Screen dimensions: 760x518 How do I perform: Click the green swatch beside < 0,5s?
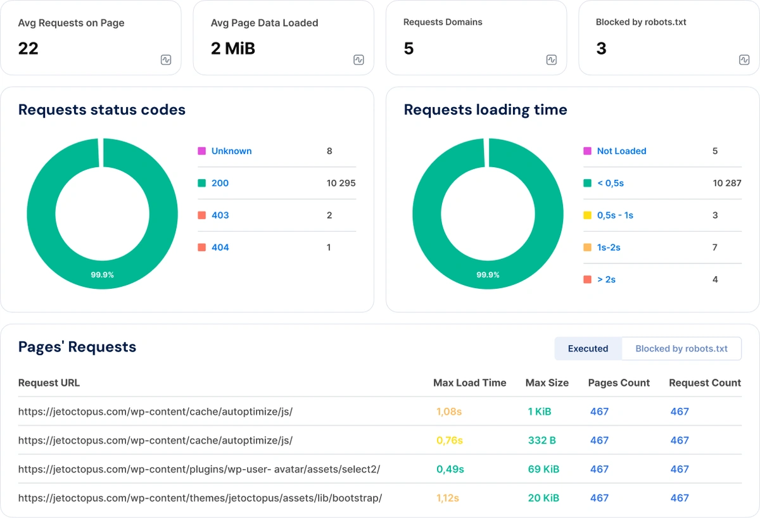[586, 182]
